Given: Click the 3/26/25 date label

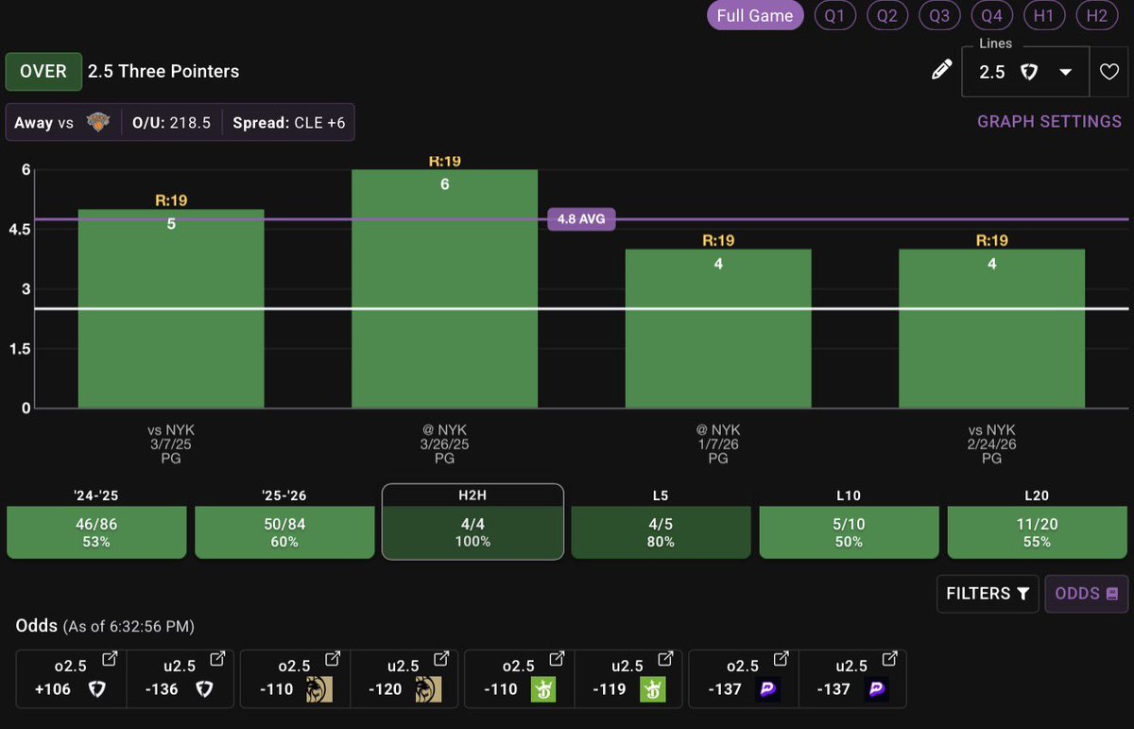Looking at the screenshot, I should (x=444, y=443).
